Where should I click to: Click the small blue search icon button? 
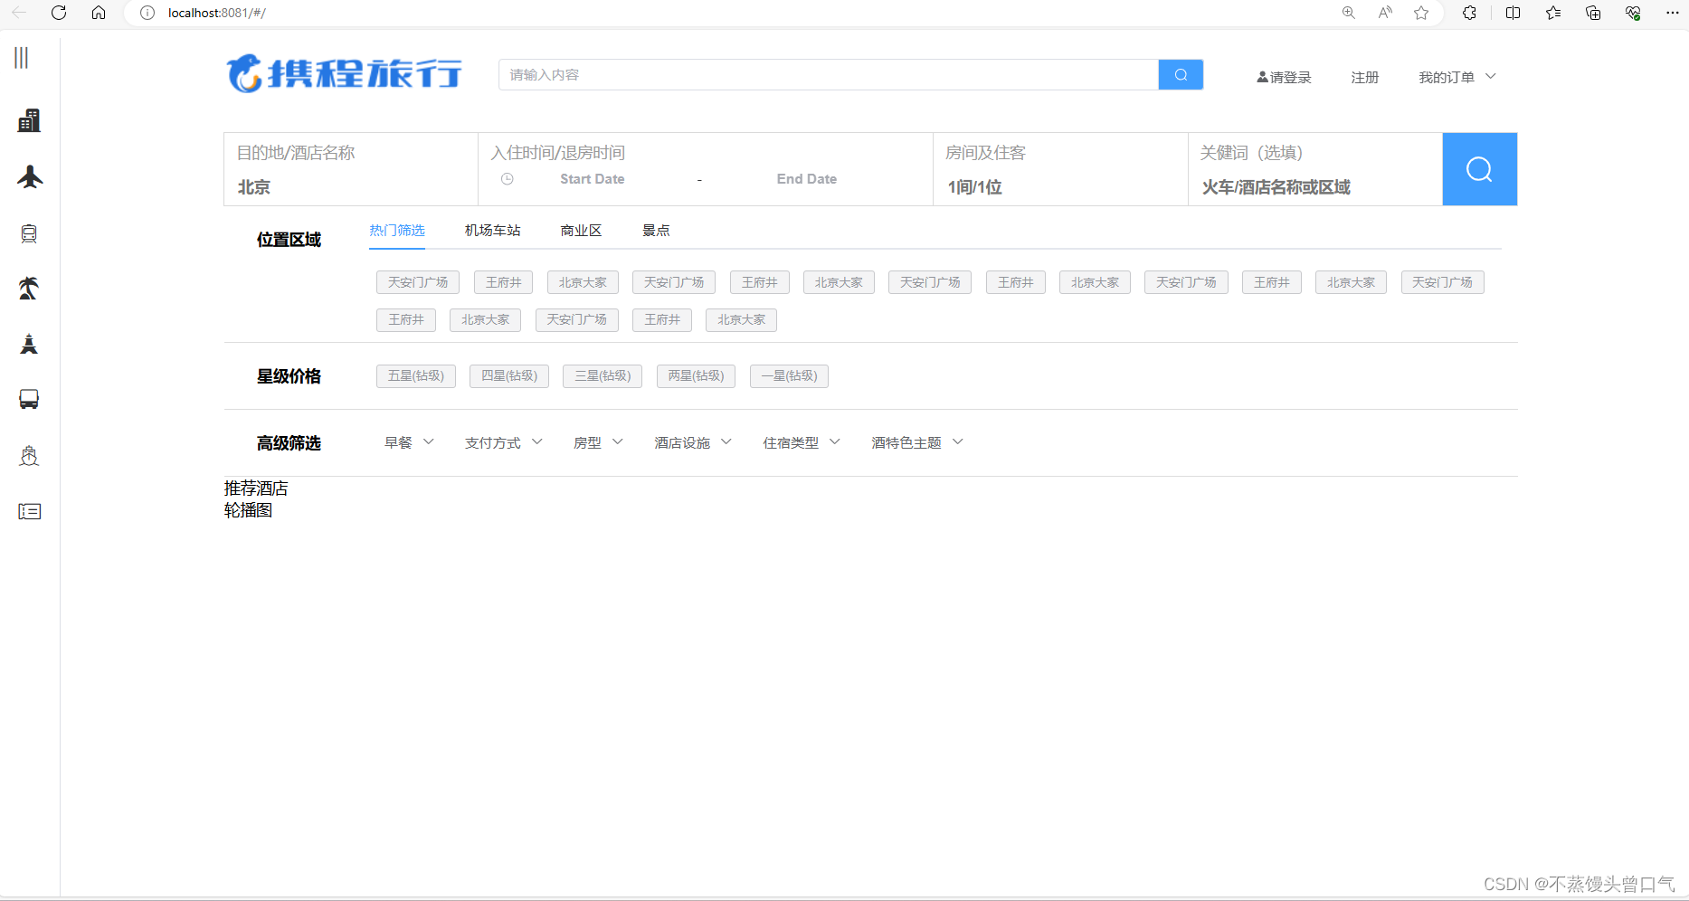click(1181, 75)
